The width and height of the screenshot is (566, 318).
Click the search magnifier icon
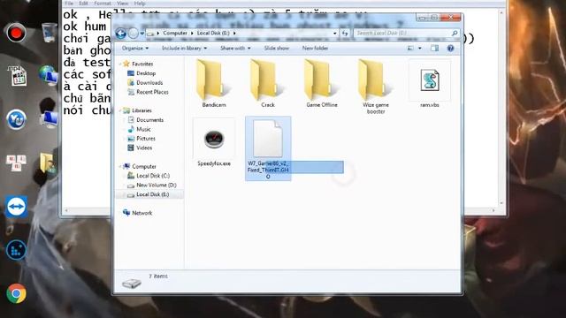tap(455, 34)
